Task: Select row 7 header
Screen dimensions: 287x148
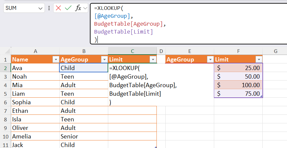Action: pos(6,111)
